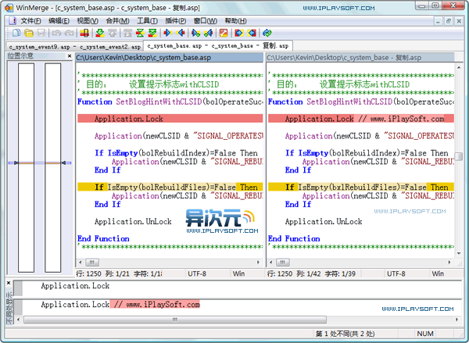Image resolution: width=469 pixels, height=343 pixels.
Task: Click the Copy Left toolbar icon
Action: [x=181, y=33]
